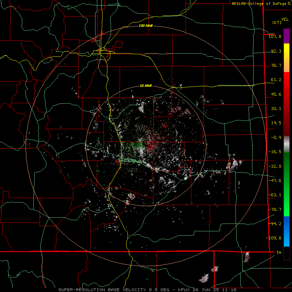Viewport: 292px width, 292px height.
Task: Click the -16.5 velocity scale value
Action: pos(275,152)
